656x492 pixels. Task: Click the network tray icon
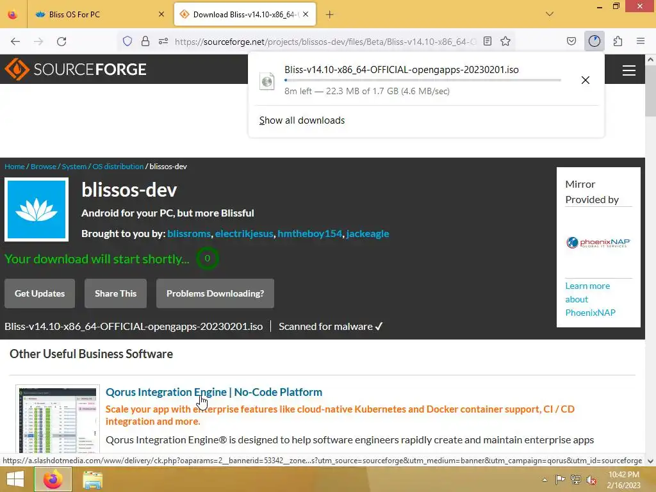point(576,479)
